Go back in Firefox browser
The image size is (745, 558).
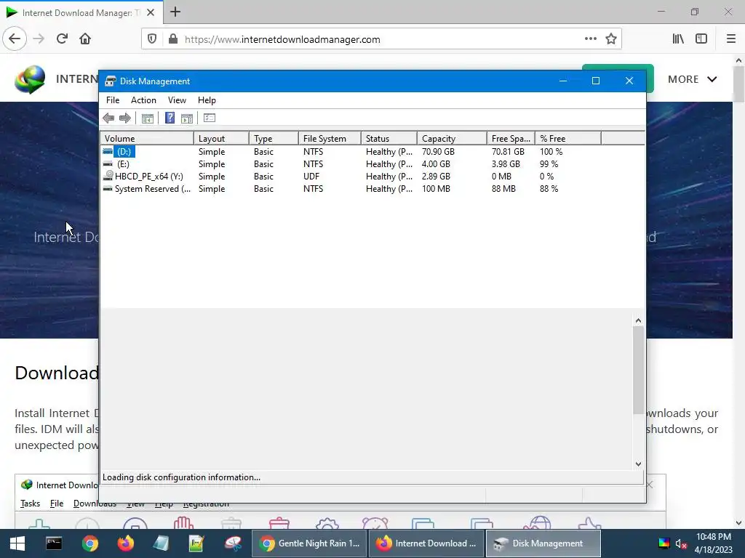tap(15, 39)
